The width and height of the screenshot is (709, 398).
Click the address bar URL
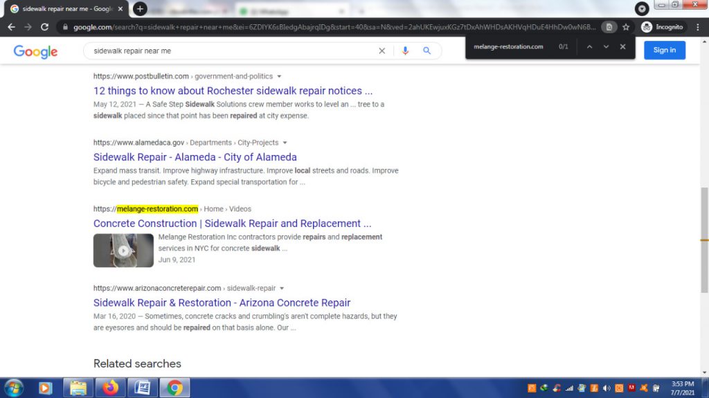[x=334, y=27]
